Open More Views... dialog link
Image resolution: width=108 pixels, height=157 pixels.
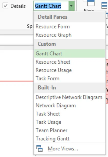pyautogui.click(x=63, y=149)
